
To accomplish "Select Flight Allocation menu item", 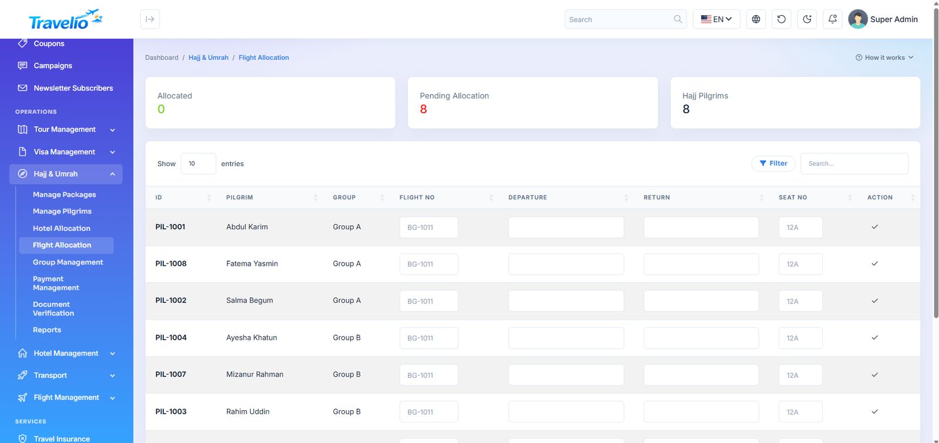I will click(66, 245).
